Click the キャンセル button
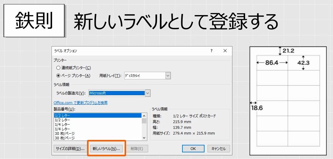This screenshot has width=333, height=159. pos(218,149)
